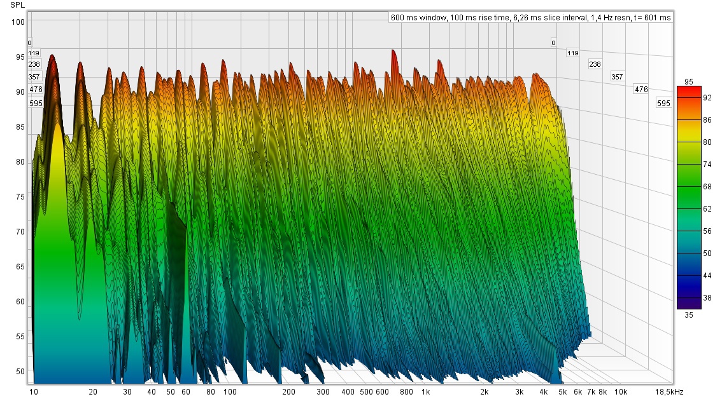Screen dimensions: 722x399
Task: Click the SPL axis title label
Action: click(17, 4)
